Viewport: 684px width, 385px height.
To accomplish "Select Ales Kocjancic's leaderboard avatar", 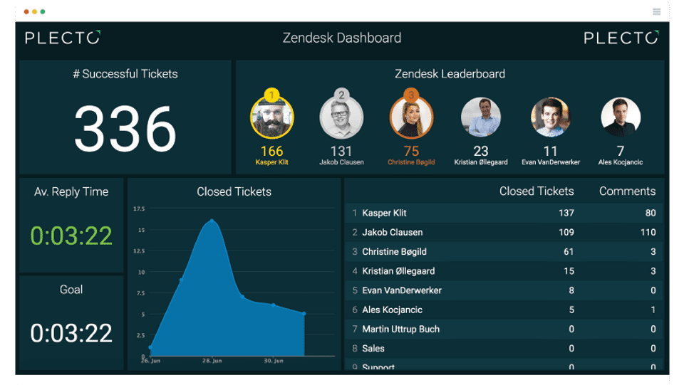I will pyautogui.click(x=621, y=117).
